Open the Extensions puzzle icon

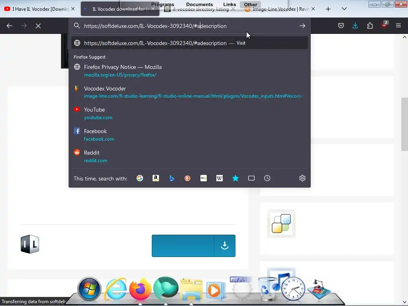(x=370, y=25)
